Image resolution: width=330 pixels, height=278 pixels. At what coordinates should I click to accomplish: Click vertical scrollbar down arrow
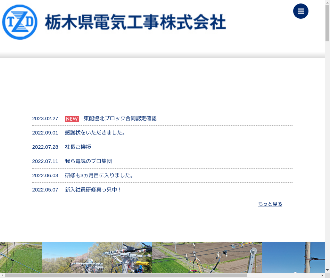(x=327, y=270)
